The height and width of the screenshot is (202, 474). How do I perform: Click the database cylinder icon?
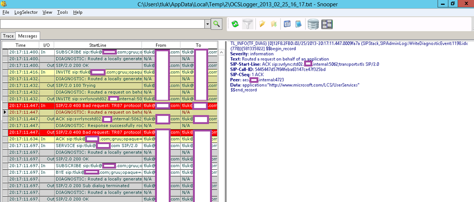pyautogui.click(x=313, y=24)
